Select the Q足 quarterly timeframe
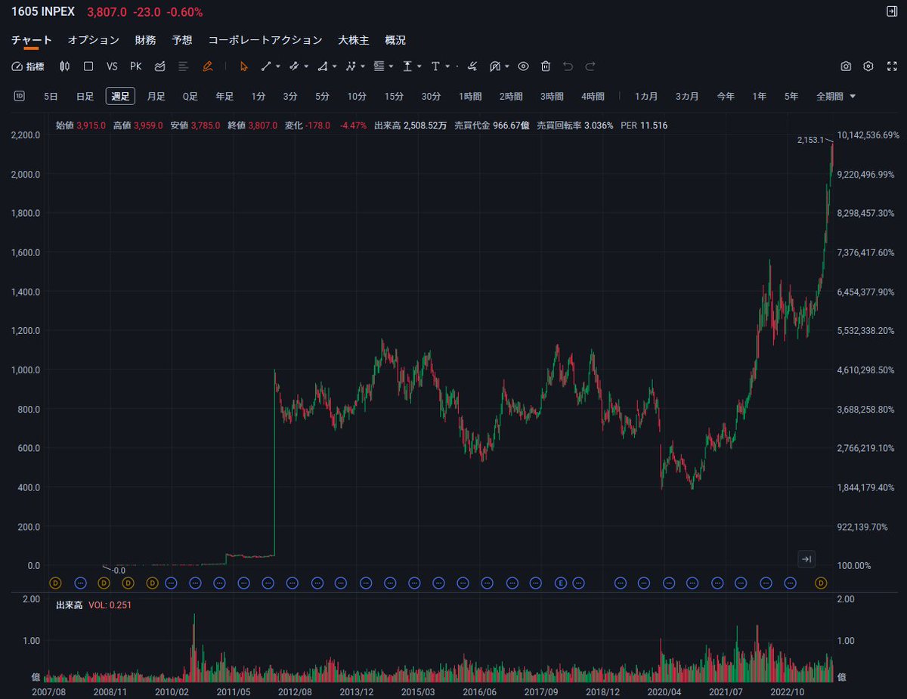 190,96
